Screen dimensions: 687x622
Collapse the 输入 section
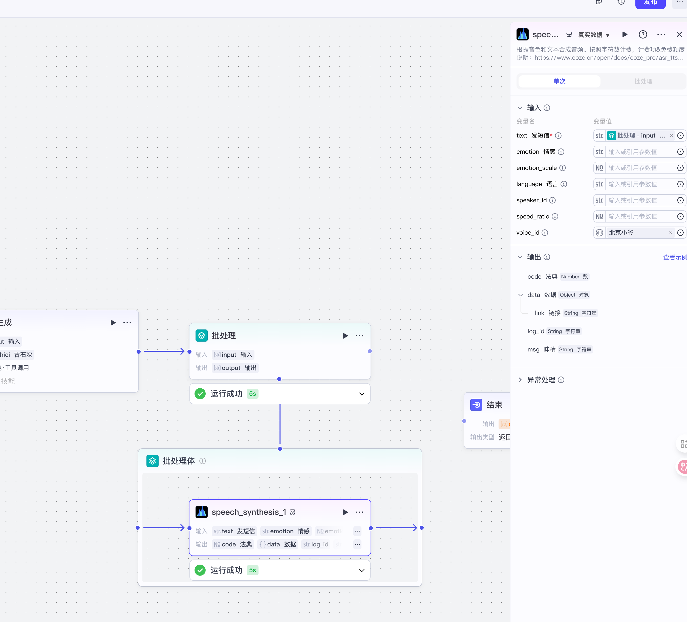[x=520, y=108]
